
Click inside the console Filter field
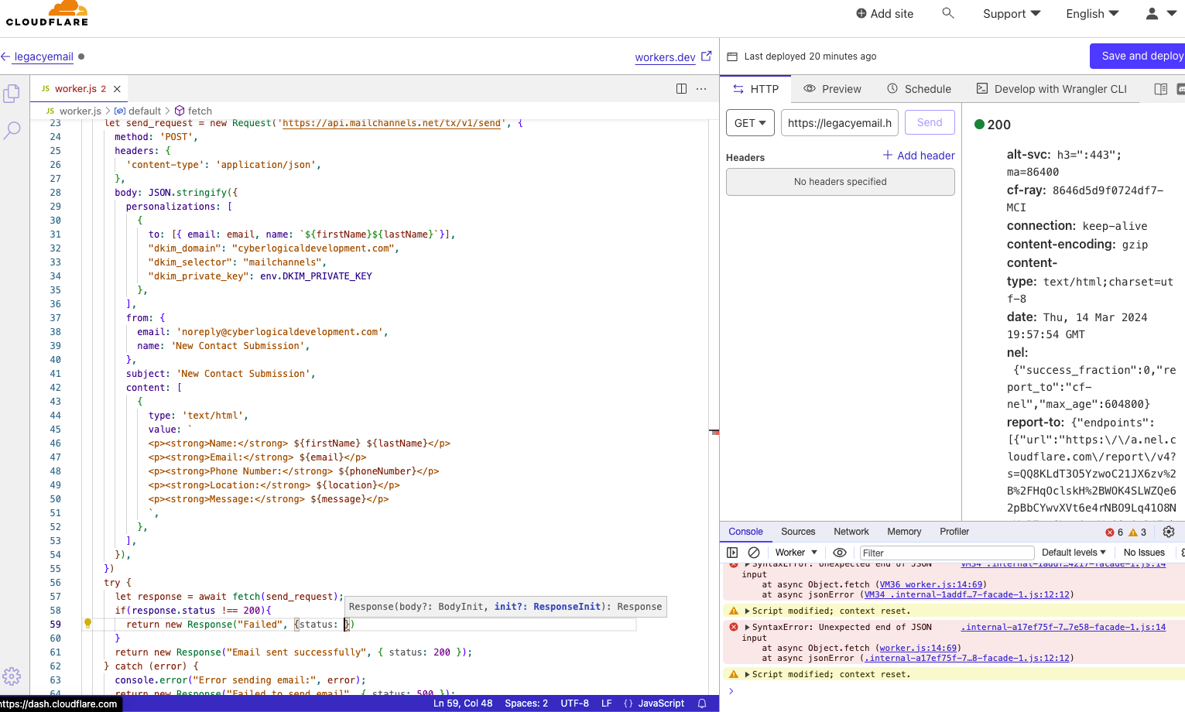tap(946, 552)
